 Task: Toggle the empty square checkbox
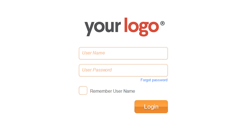coord(83,90)
